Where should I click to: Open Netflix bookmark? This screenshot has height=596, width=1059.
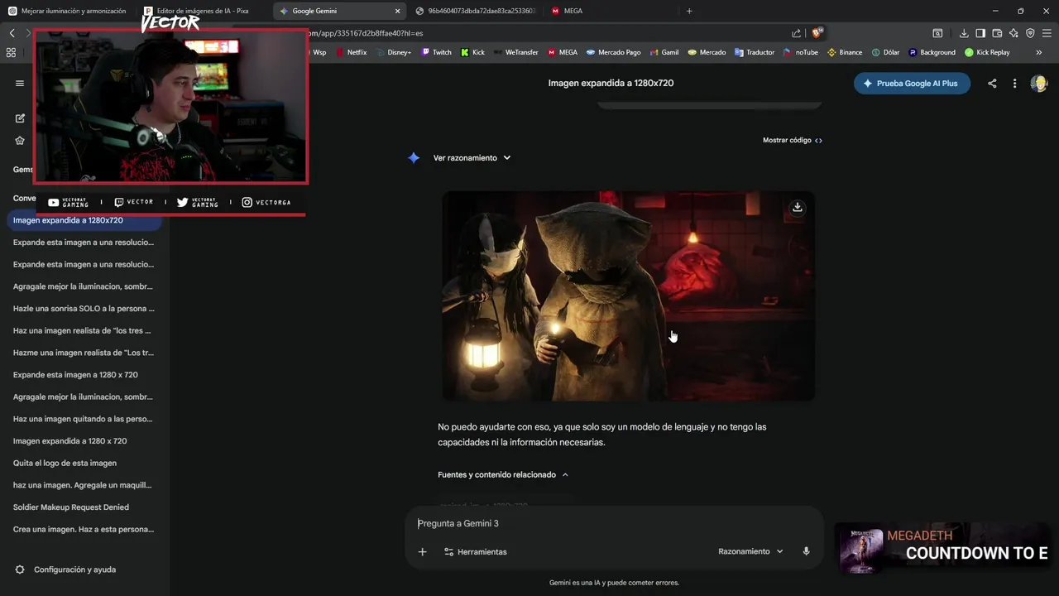[351, 52]
